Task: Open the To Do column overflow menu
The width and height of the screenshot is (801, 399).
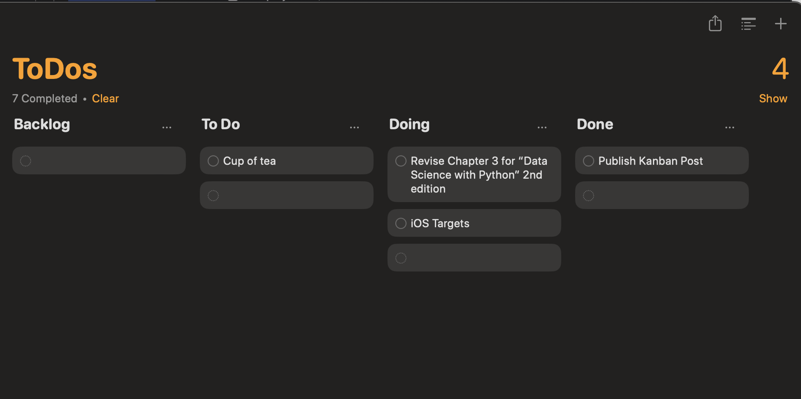Action: (354, 126)
